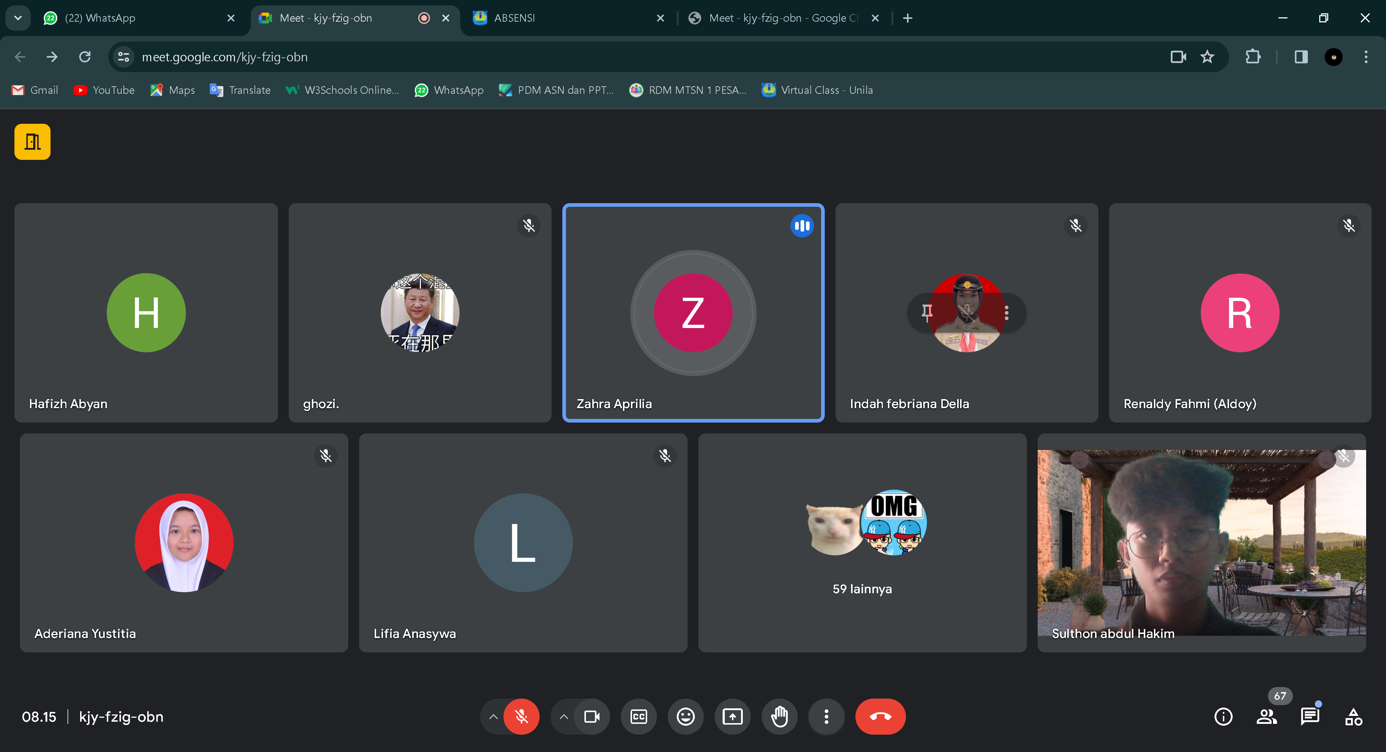Open the activities shapes icon

[x=1353, y=717]
